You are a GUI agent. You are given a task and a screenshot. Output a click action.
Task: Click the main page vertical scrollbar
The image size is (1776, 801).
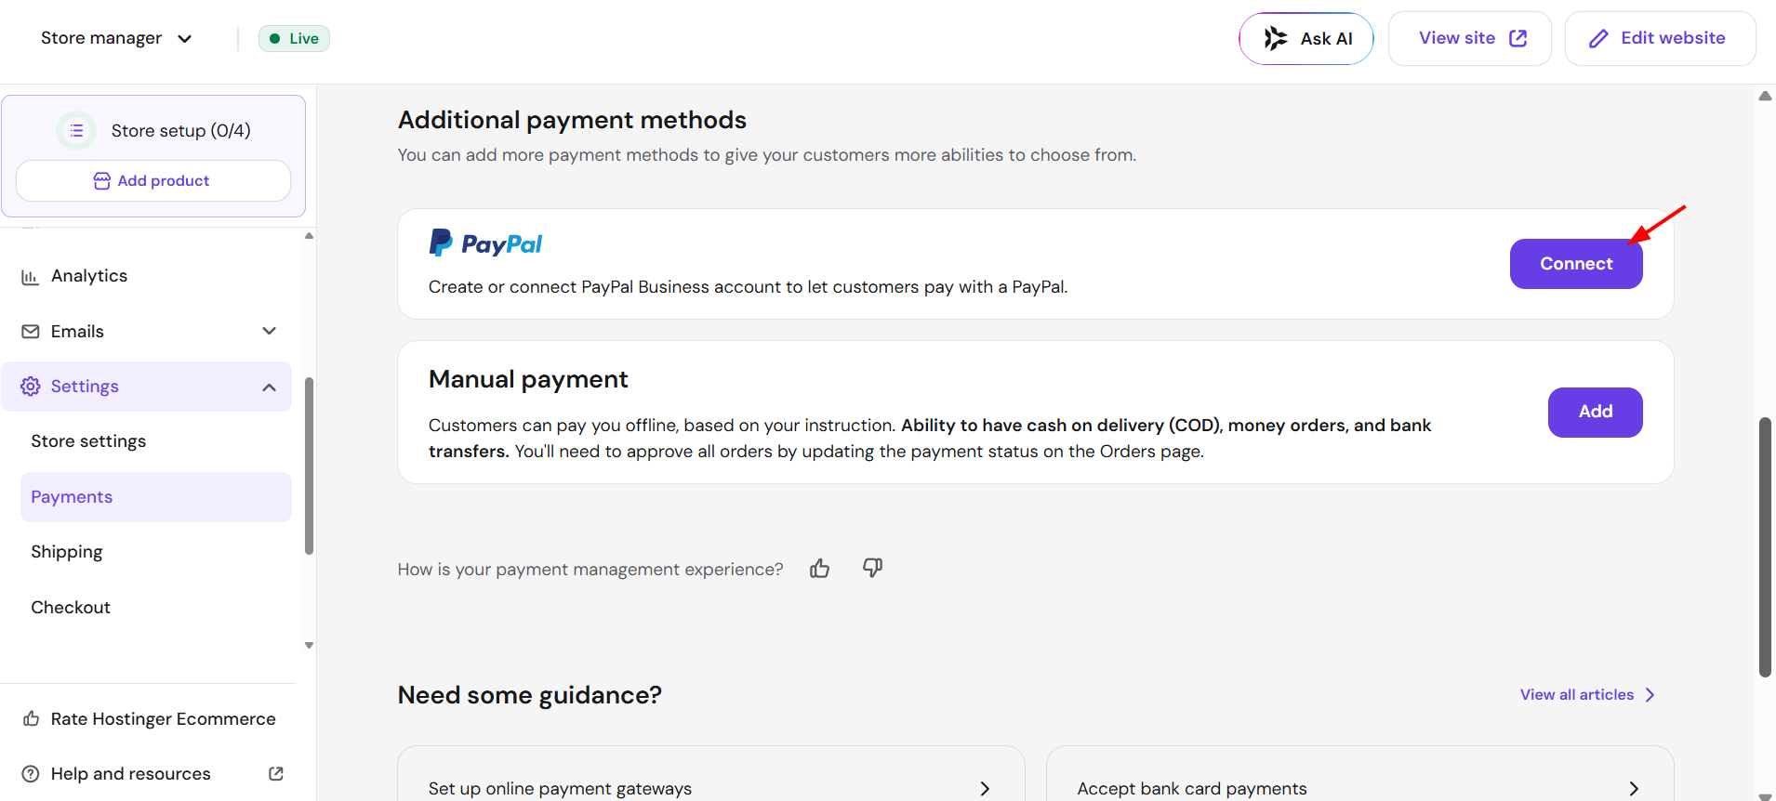click(1765, 548)
